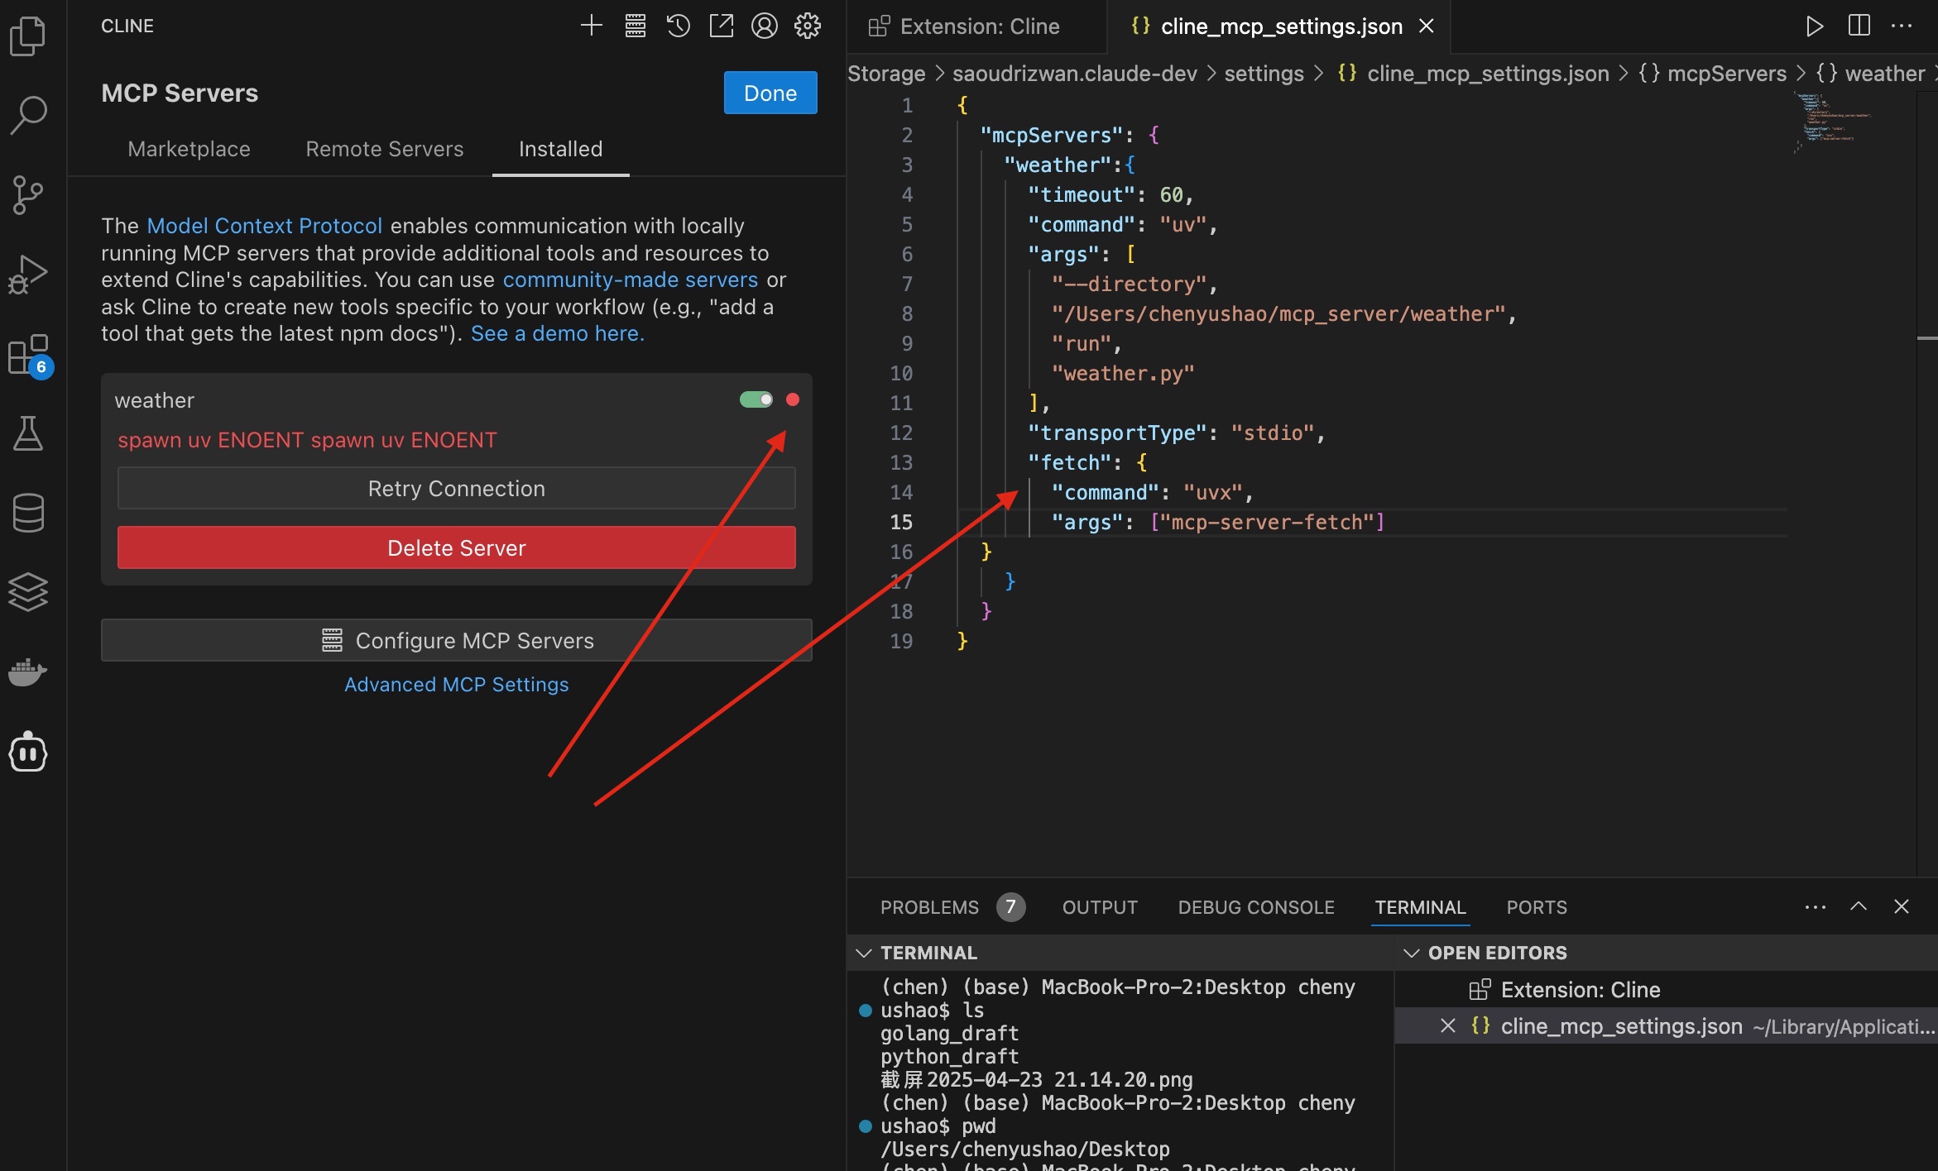Open the PORTS panel tab
Screen dimensions: 1938x1171
point(1537,907)
